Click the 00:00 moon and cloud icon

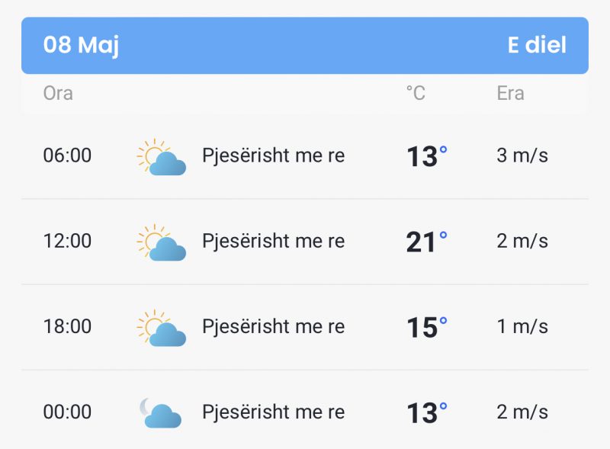tap(160, 413)
